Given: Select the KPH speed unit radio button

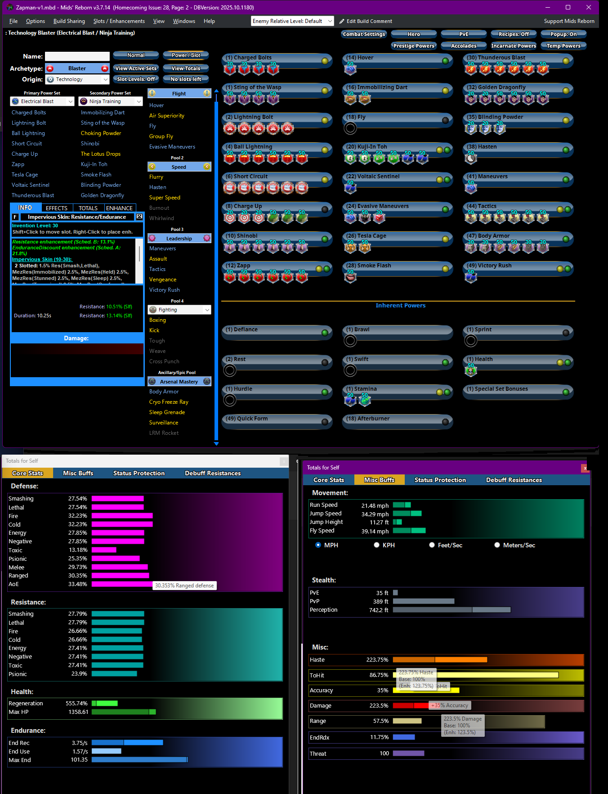Looking at the screenshot, I should [377, 545].
